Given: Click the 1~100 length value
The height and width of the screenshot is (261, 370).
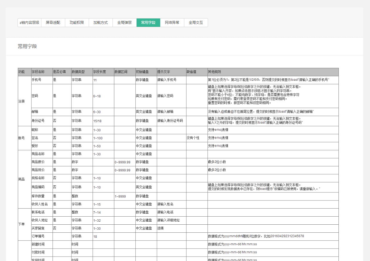Looking at the screenshot, I should pos(103,138).
